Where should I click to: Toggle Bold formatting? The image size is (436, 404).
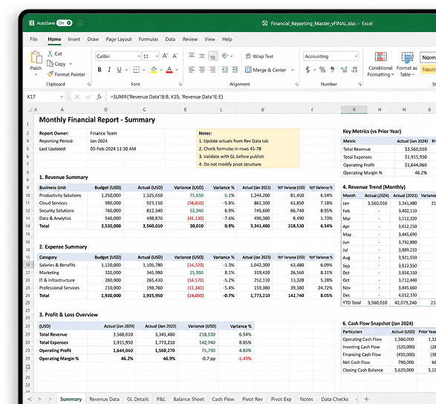click(x=100, y=70)
